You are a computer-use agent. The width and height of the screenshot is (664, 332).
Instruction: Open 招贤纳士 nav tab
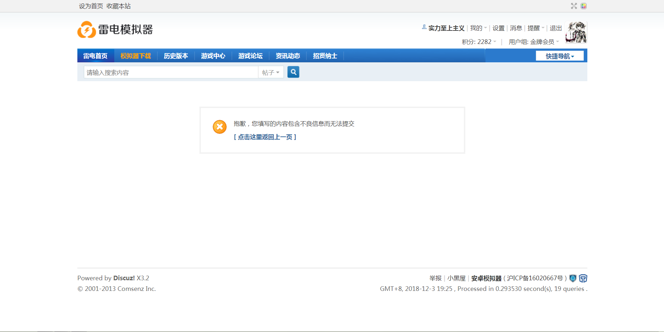(x=325, y=56)
